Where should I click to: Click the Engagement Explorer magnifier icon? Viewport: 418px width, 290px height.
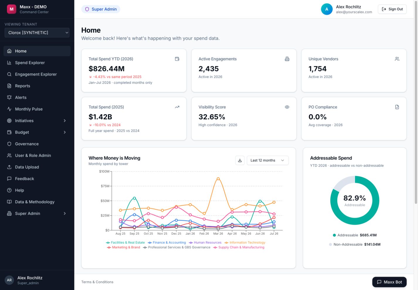pyautogui.click(x=9, y=74)
